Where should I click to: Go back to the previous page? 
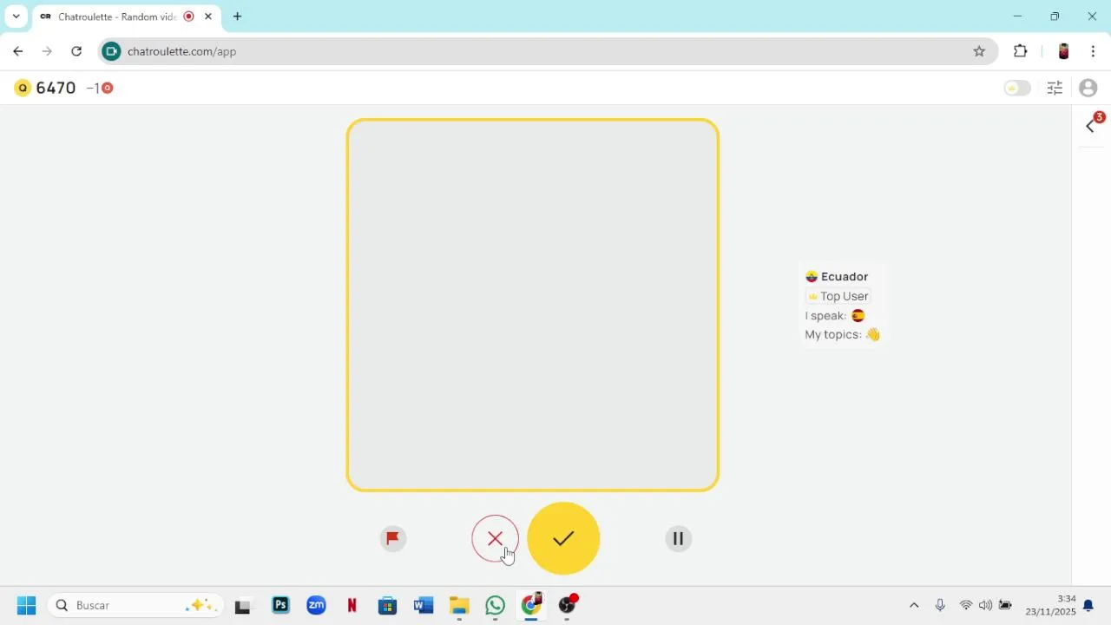pos(18,51)
